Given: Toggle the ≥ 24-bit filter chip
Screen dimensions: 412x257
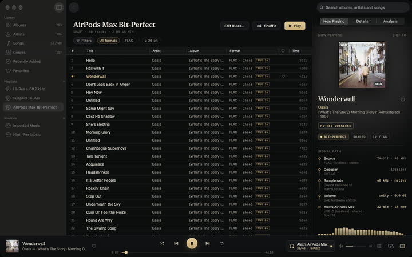Looking at the screenshot, I should click(x=151, y=41).
